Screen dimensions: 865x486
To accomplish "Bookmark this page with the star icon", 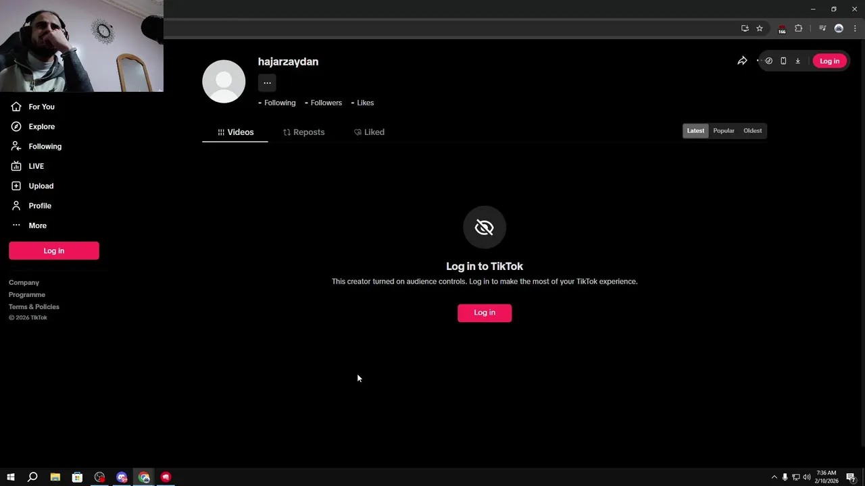I will [760, 28].
